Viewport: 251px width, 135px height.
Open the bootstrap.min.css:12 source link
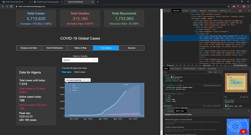point(212,85)
